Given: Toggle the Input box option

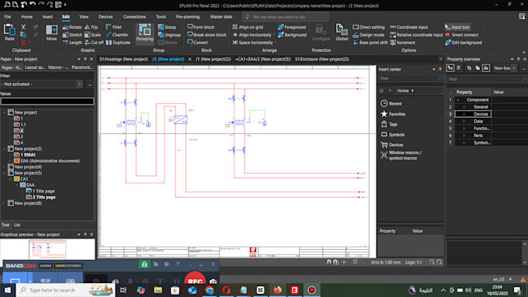Looking at the screenshot, I should point(457,27).
